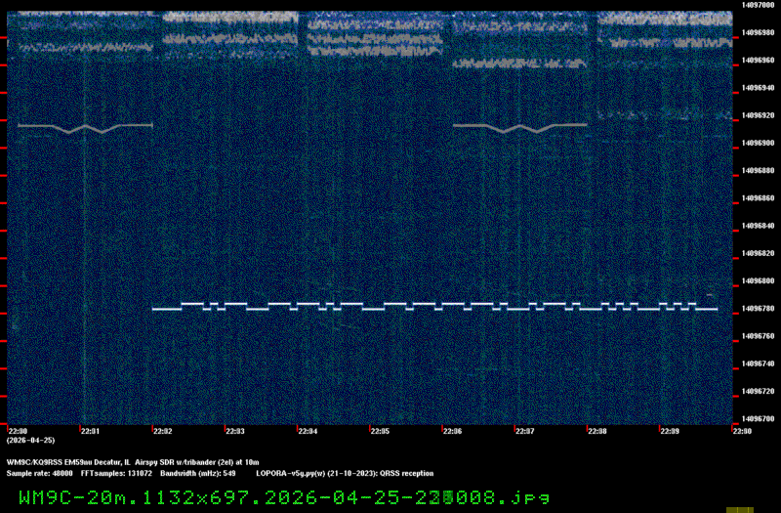This screenshot has height=513, width=781.
Task: Select the 22:05 time axis label
Action: [x=380, y=431]
